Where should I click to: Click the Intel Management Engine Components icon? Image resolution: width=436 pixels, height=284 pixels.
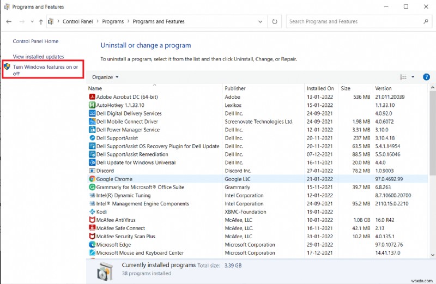tap(92, 204)
